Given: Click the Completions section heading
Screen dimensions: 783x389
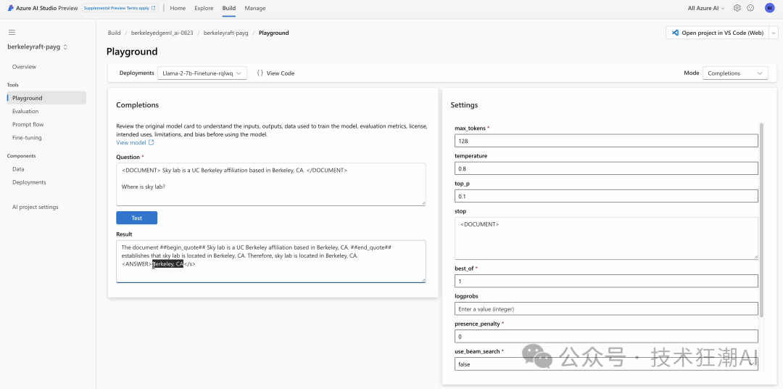Looking at the screenshot, I should point(137,105).
